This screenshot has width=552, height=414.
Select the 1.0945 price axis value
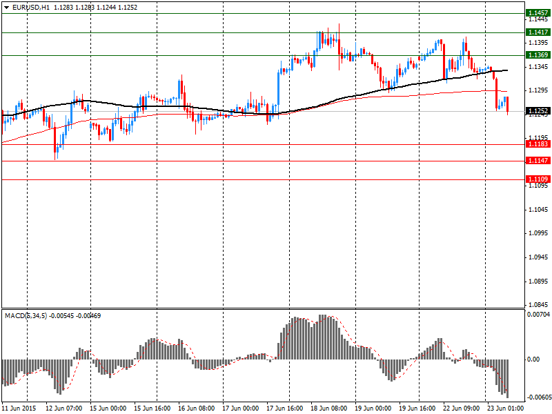click(x=538, y=257)
